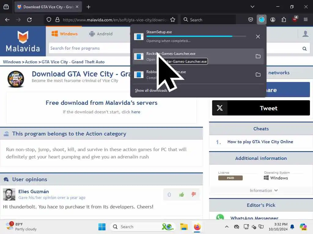The width and height of the screenshot is (313, 234).
Task: Click the thumbs up on Elies Guzmán's opinion
Action: [x=182, y=194]
